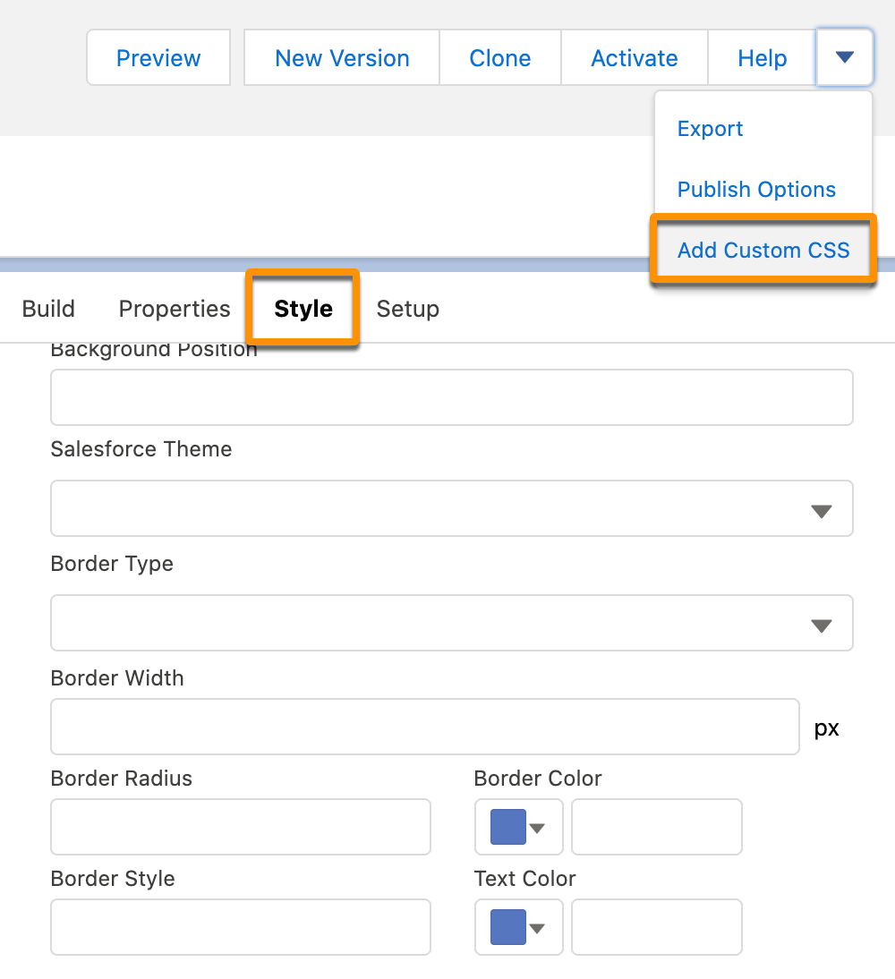This screenshot has height=979, width=895.
Task: Open the Properties tab
Action: click(175, 309)
